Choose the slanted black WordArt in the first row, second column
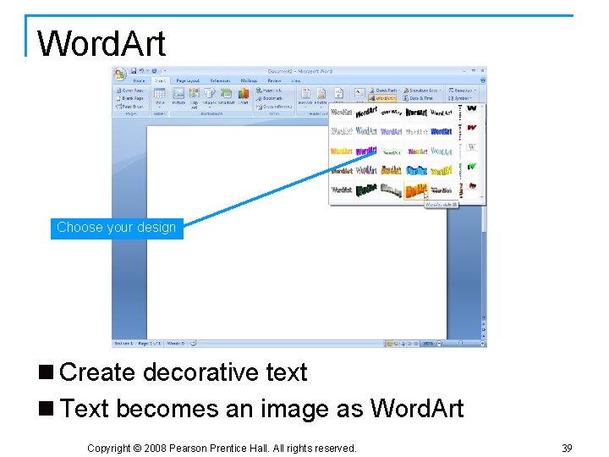 pos(366,113)
